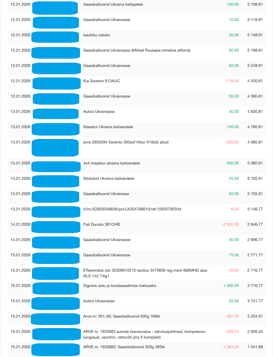Click the -2 500.00 amount
The height and width of the screenshot is (357, 273).
[x=230, y=225]
